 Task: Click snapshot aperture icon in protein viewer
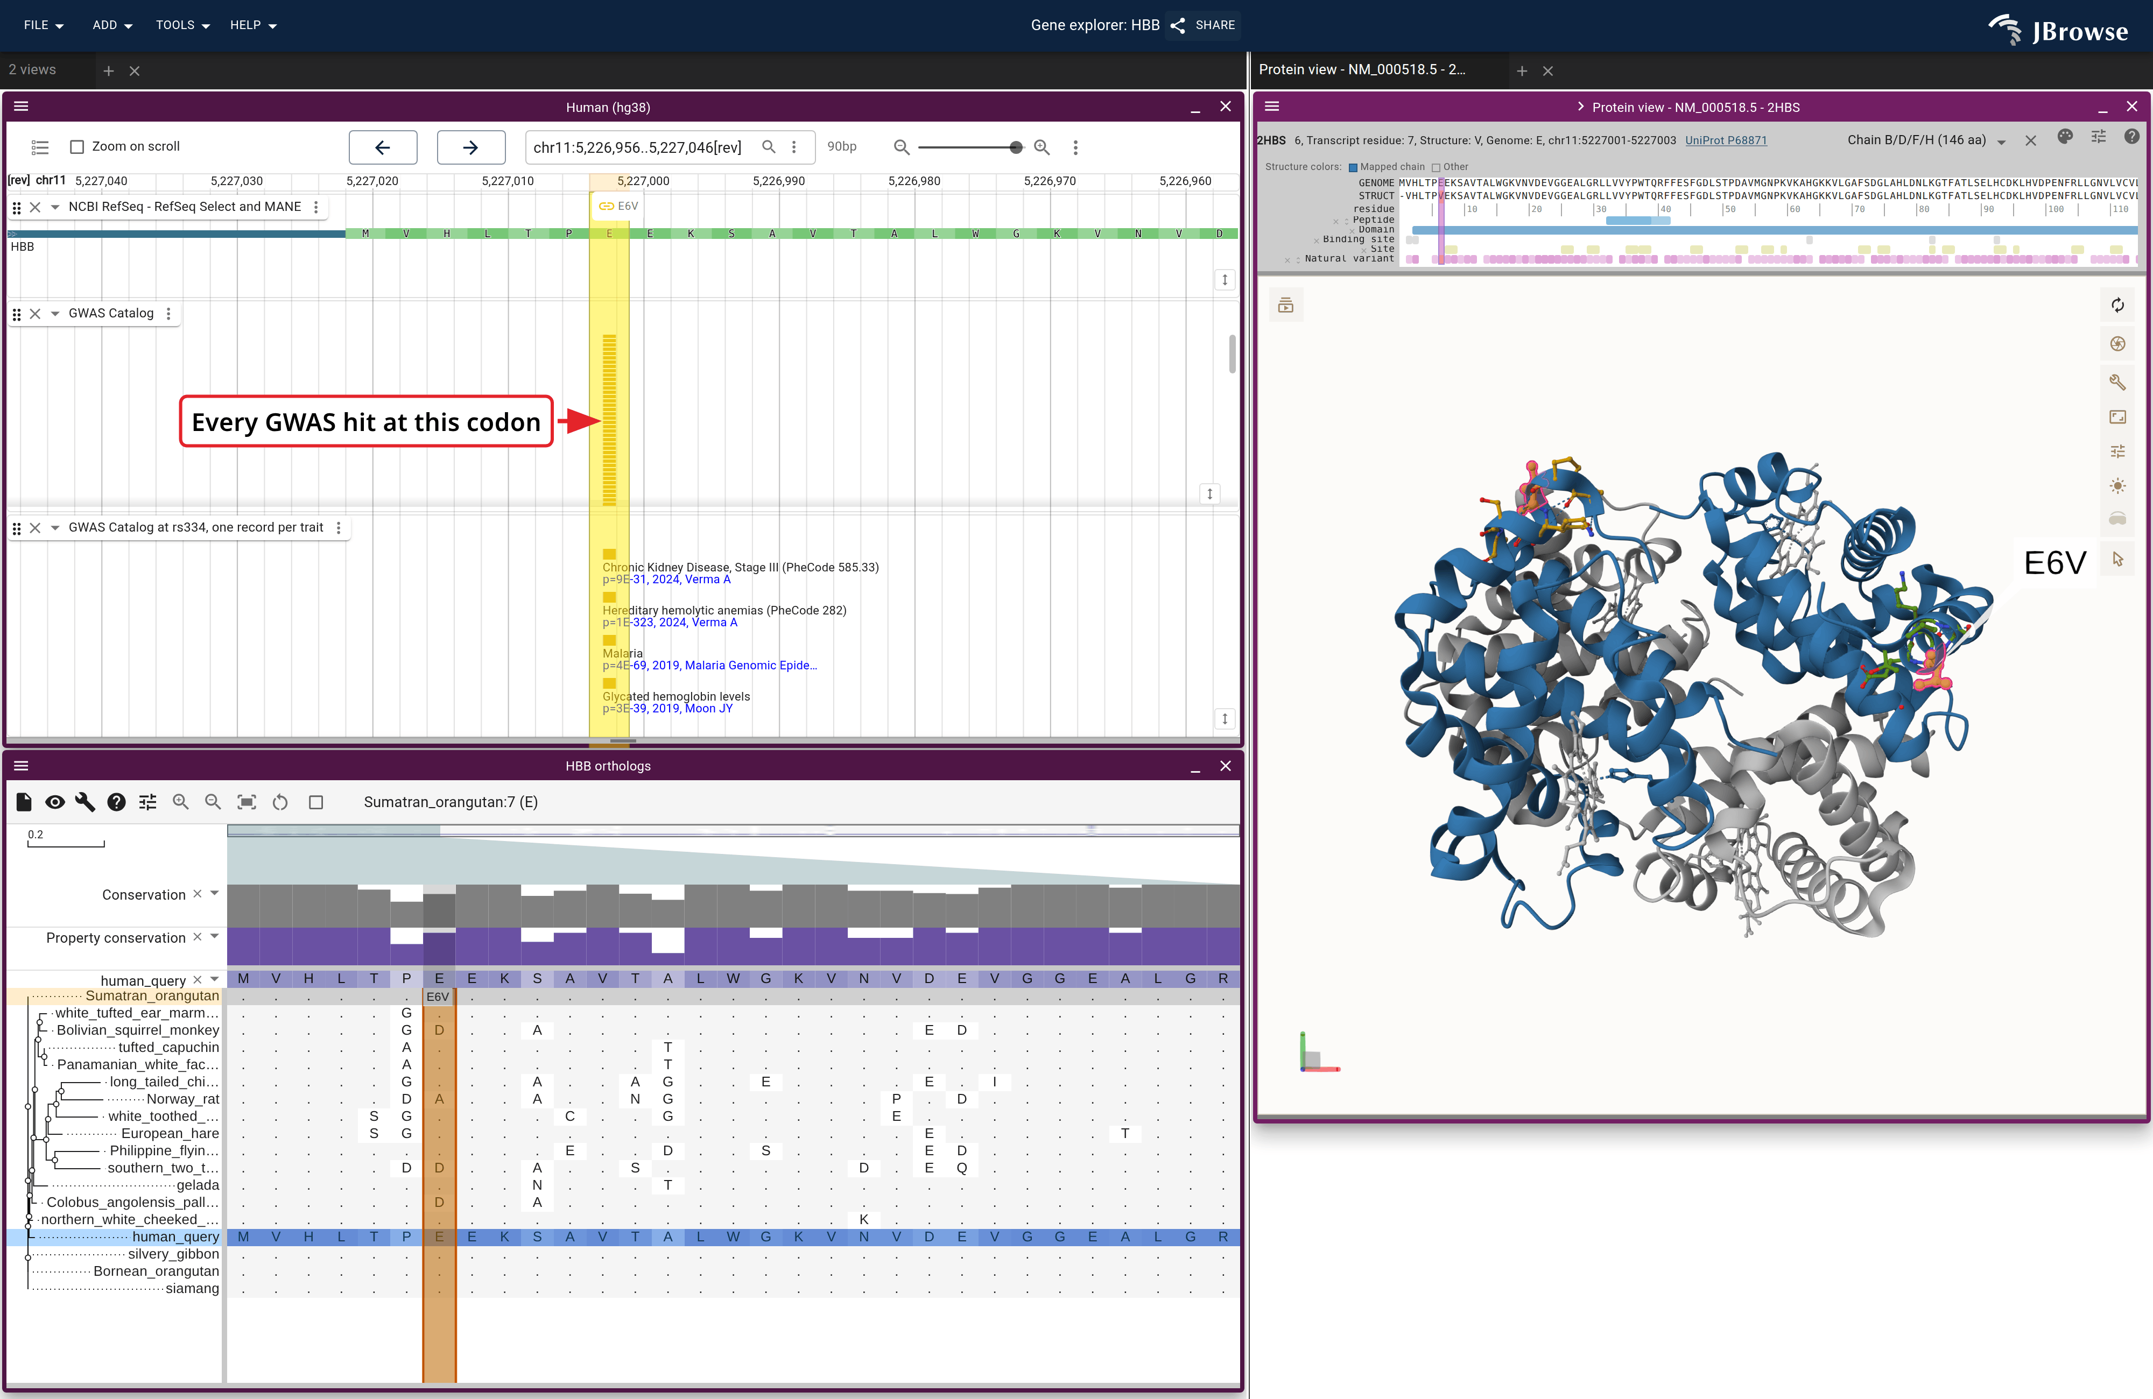pos(2117,344)
